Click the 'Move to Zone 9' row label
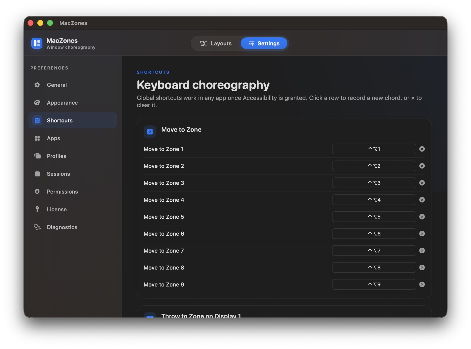Image resolution: width=471 pixels, height=349 pixels. click(x=164, y=284)
